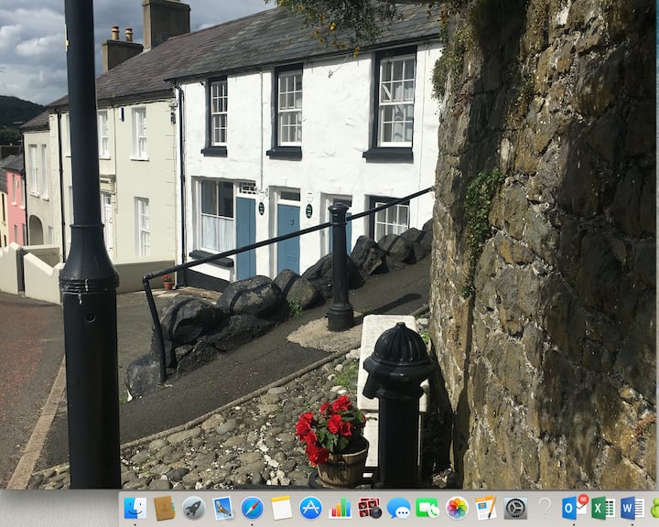The width and height of the screenshot is (659, 527).
Task: Open Photo Booth in the dock
Action: tap(369, 508)
